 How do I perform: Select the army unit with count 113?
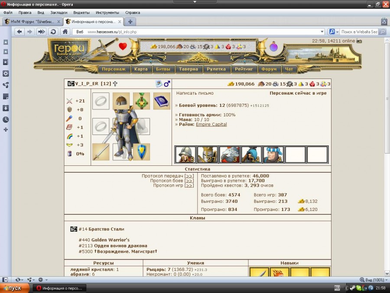[185, 155]
